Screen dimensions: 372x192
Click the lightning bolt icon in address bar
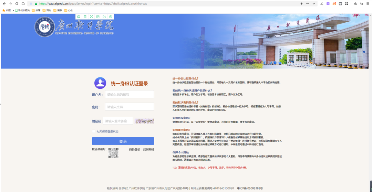[x=302, y=3]
